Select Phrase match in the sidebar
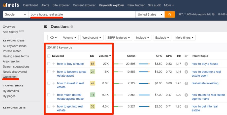The image size is (227, 115). coord(12,51)
